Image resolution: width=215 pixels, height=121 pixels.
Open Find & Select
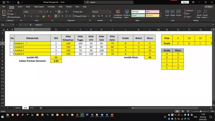click(205, 14)
